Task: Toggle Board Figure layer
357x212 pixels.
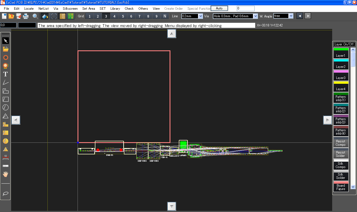Action: click(x=341, y=186)
